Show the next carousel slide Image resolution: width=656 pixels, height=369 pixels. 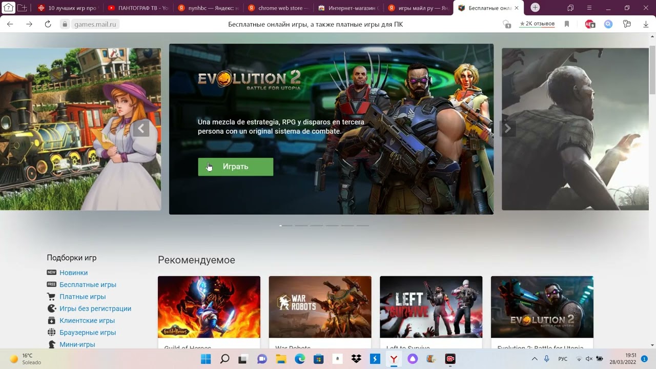(x=507, y=129)
